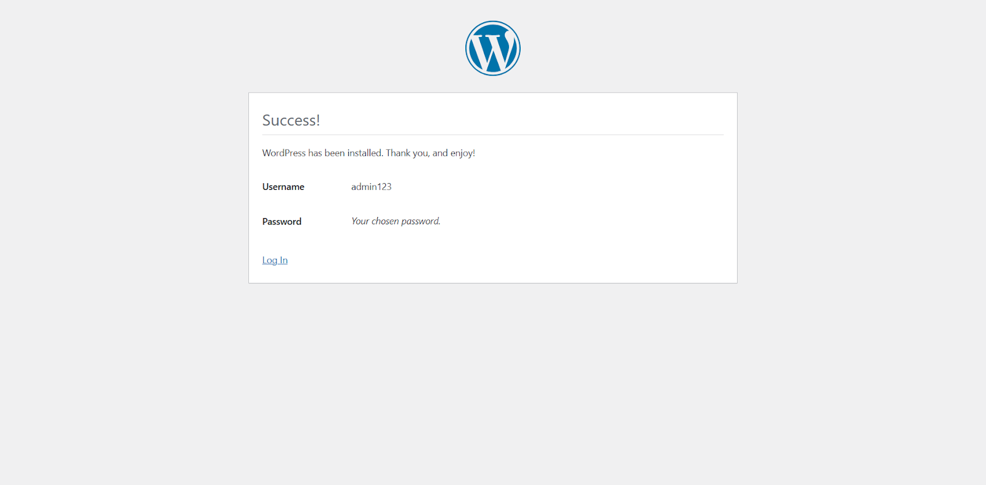Select the Username label

283,187
